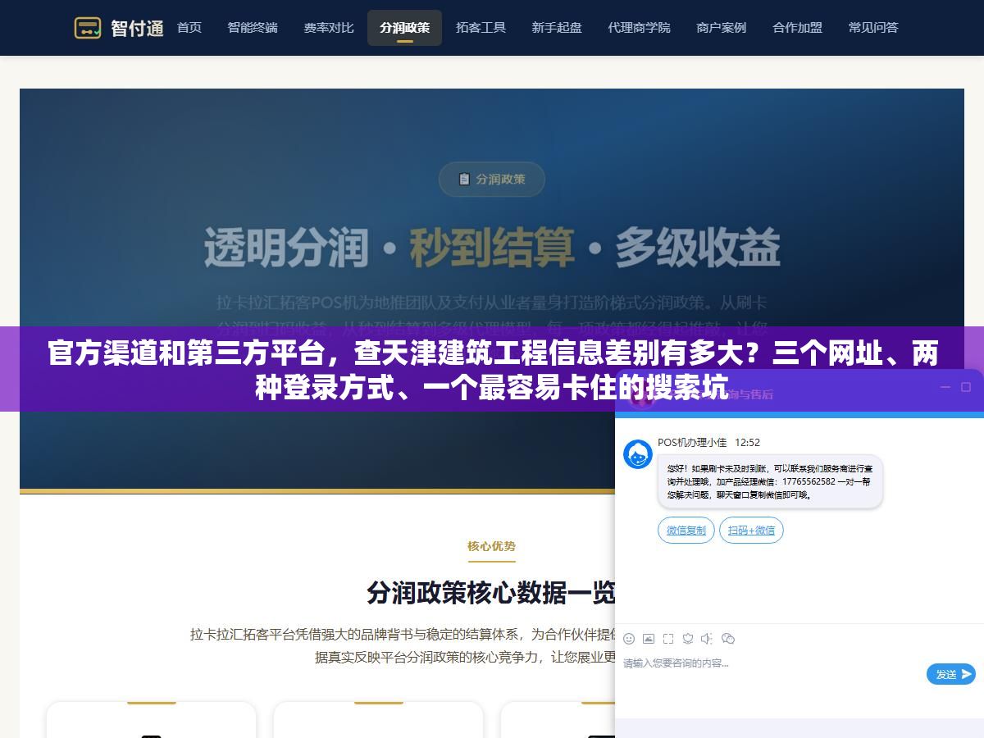Open the 合作加盟 nav item

click(x=797, y=28)
